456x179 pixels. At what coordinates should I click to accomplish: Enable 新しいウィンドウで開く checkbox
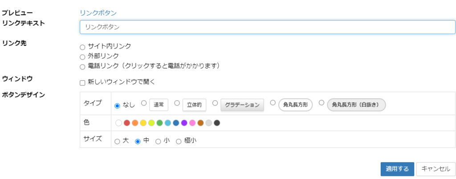click(x=82, y=83)
